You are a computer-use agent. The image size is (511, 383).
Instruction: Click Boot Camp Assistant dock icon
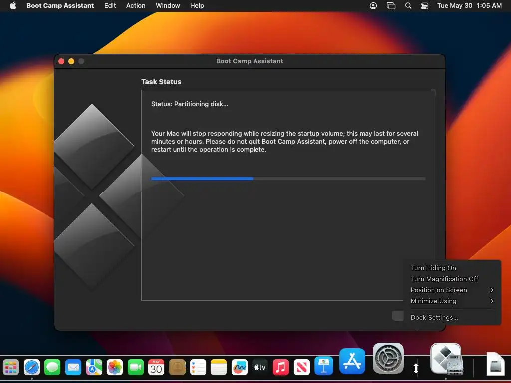pos(446,359)
